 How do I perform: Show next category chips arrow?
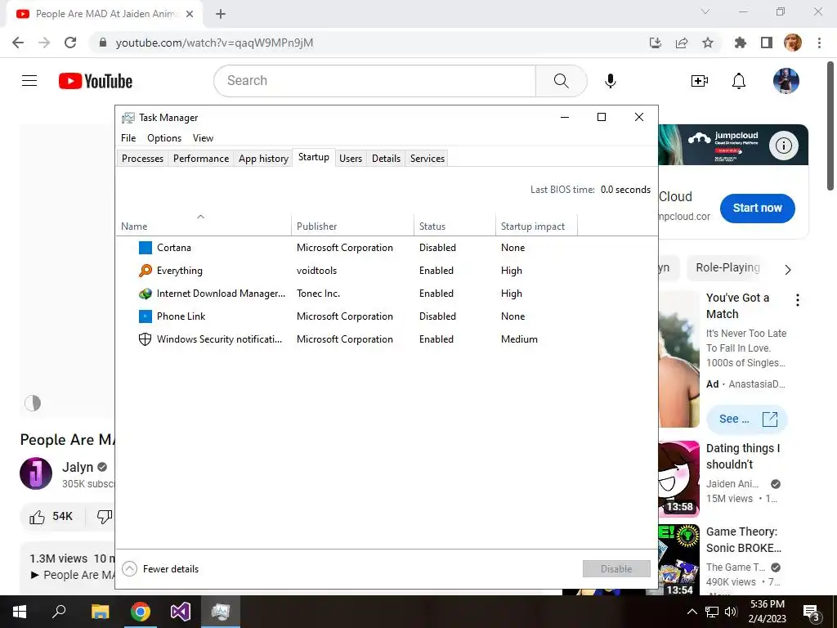[x=788, y=270]
